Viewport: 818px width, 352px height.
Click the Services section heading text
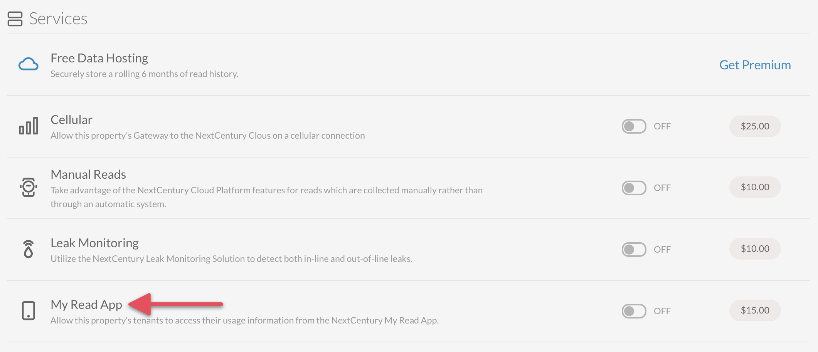58,18
